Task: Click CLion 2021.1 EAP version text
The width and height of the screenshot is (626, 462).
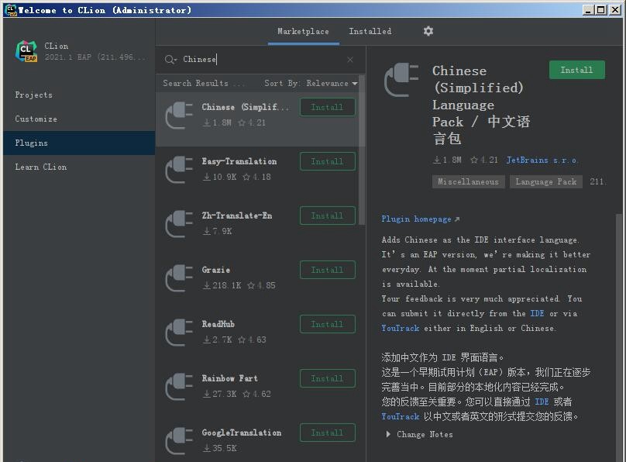Action: point(95,57)
